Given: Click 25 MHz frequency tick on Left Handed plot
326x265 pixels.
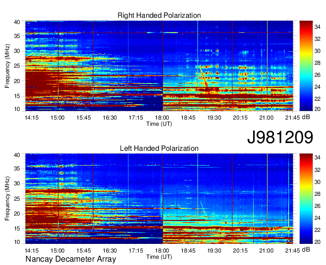Looking at the screenshot, I should pos(17,199).
